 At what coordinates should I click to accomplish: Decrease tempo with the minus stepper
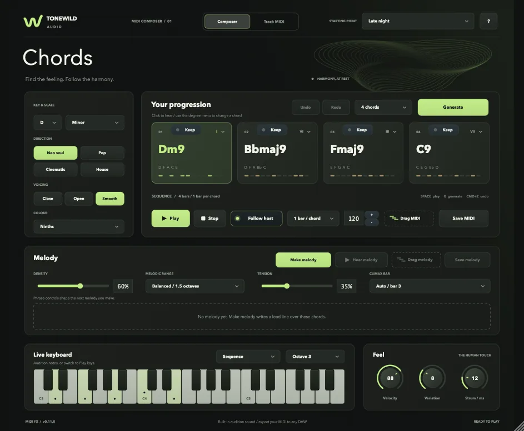coord(372,222)
